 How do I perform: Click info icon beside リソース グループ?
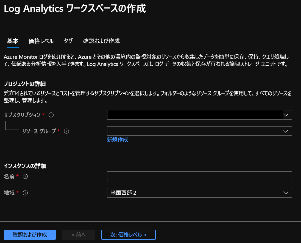tap(66, 131)
